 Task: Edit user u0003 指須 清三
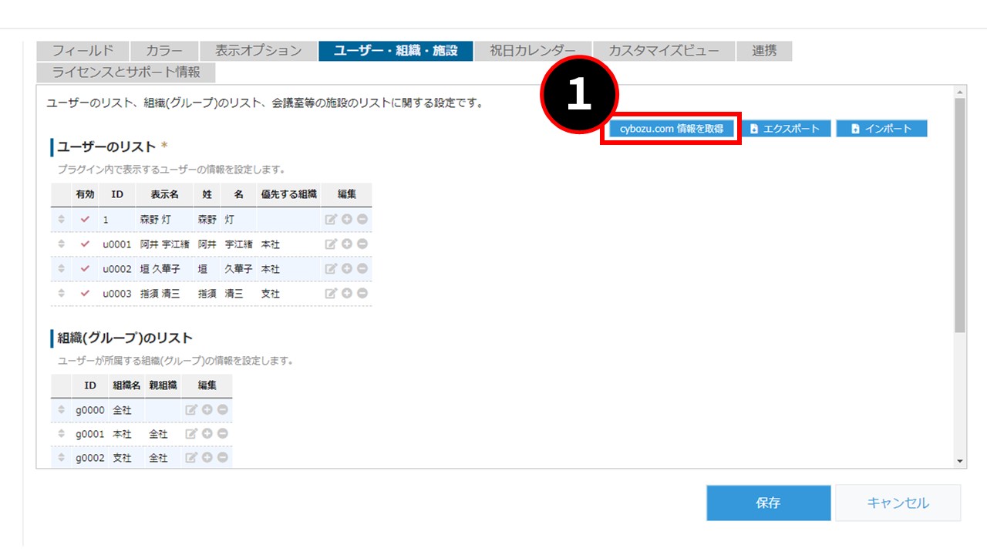pos(331,294)
